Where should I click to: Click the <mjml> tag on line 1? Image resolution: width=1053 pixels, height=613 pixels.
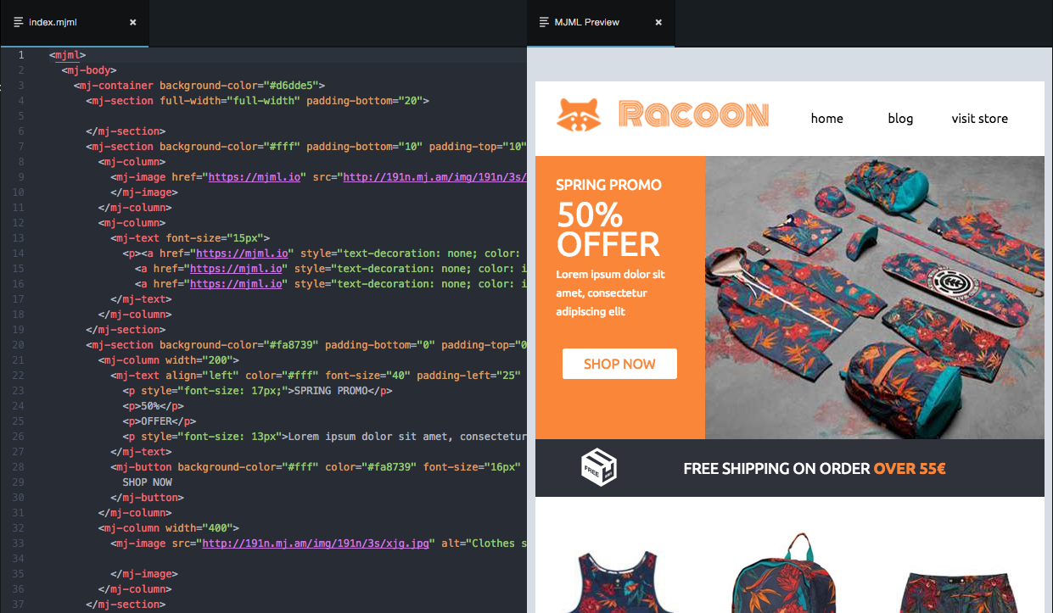(68, 55)
